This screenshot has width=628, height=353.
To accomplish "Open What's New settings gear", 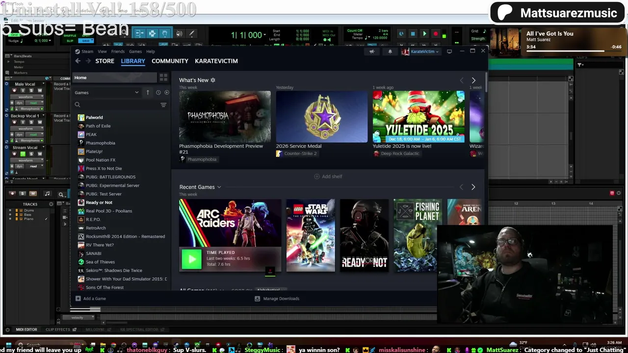I will click(212, 80).
